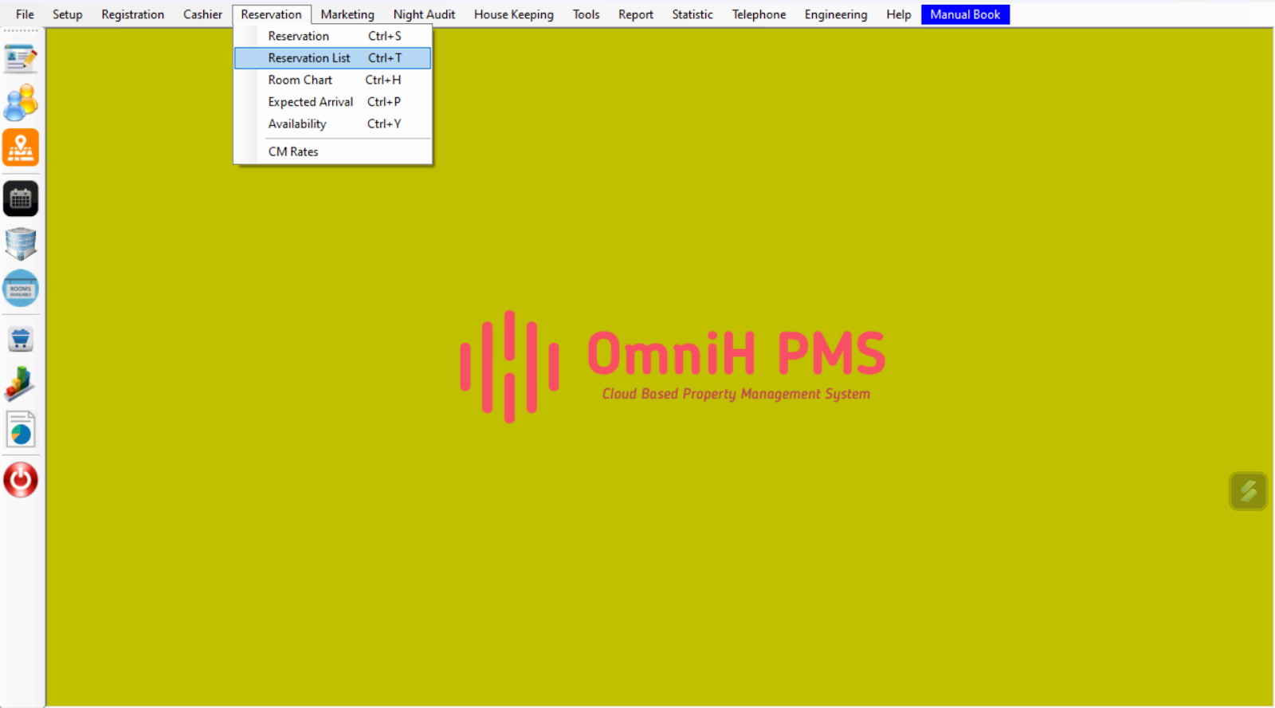1275x708 pixels.
Task: Click the orange map pin sidebar icon
Action: [21, 147]
